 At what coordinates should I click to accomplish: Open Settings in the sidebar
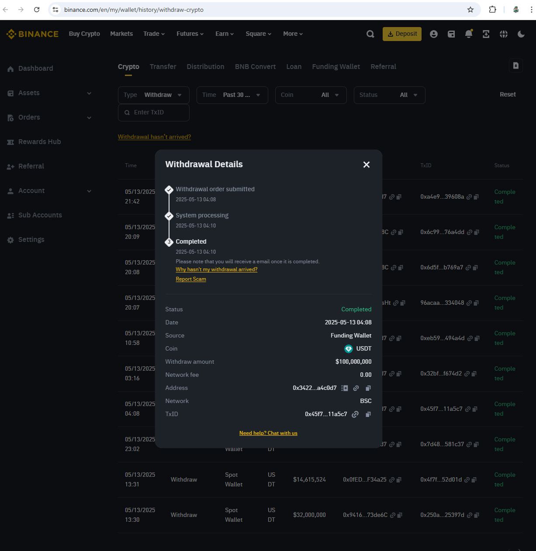[26, 240]
